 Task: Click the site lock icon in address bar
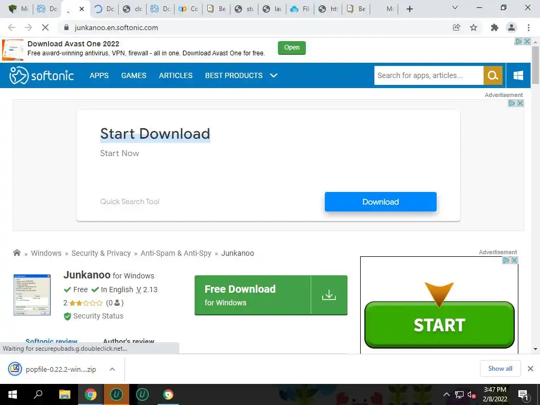click(66, 27)
